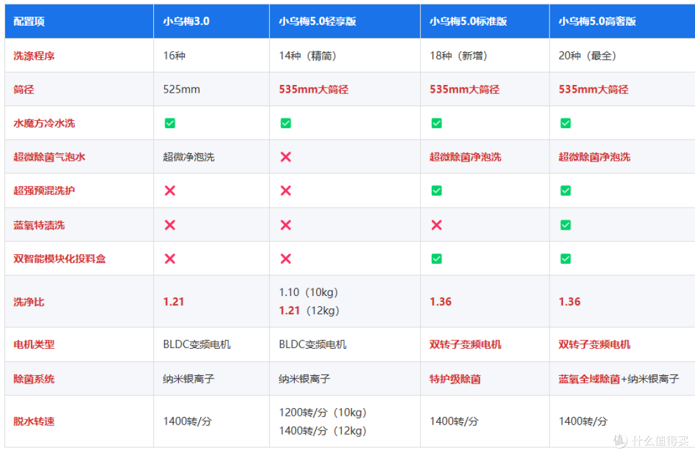Click 535mm大筒径 in the 5.0标准版 column
This screenshot has height=455, width=695.
click(464, 89)
